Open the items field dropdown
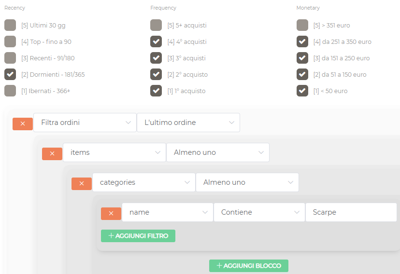The image size is (400, 274). click(x=114, y=152)
